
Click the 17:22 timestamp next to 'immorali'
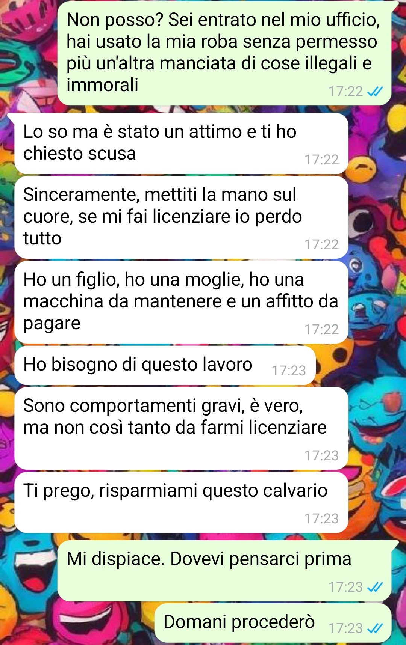(345, 92)
